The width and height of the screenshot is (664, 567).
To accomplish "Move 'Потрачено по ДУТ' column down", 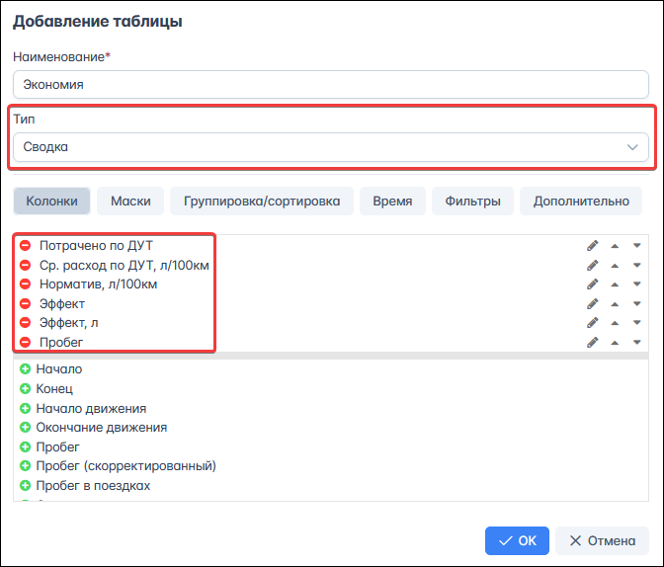I will (637, 245).
